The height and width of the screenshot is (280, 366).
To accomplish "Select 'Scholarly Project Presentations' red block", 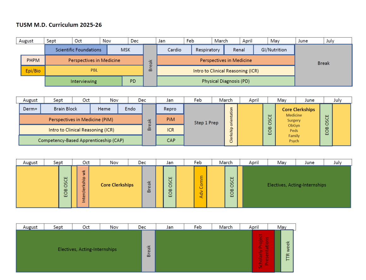I will (x=263, y=251).
